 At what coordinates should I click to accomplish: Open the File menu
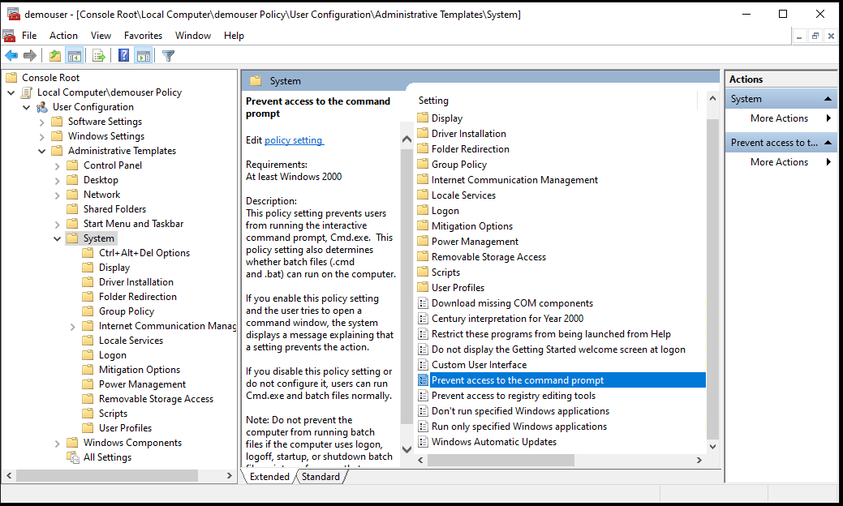(x=29, y=36)
